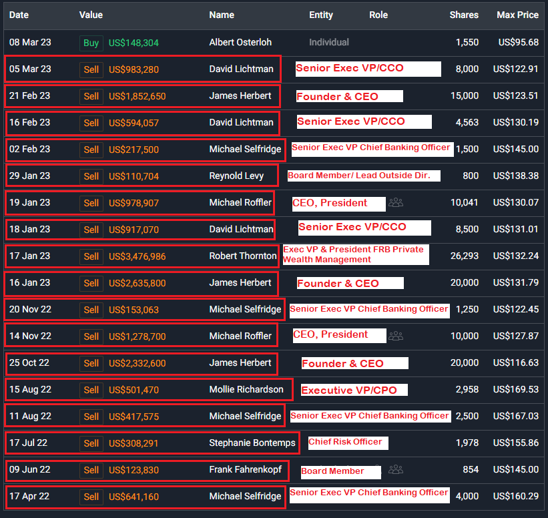This screenshot has height=518, width=548.
Task: Click the Chief Risk Officer role label
Action: (x=345, y=442)
